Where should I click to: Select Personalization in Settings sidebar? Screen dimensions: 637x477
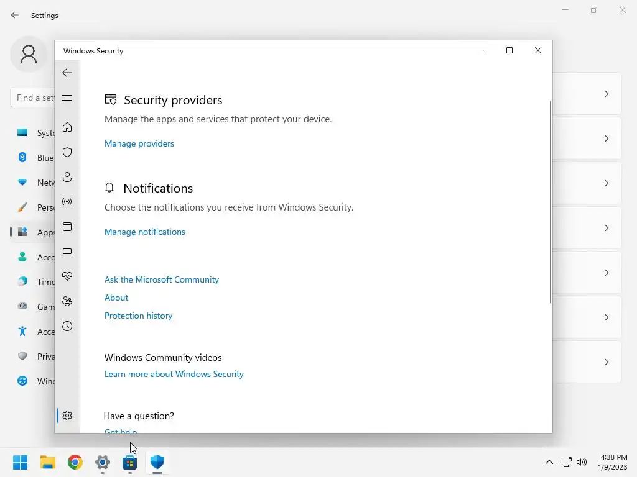click(32, 207)
